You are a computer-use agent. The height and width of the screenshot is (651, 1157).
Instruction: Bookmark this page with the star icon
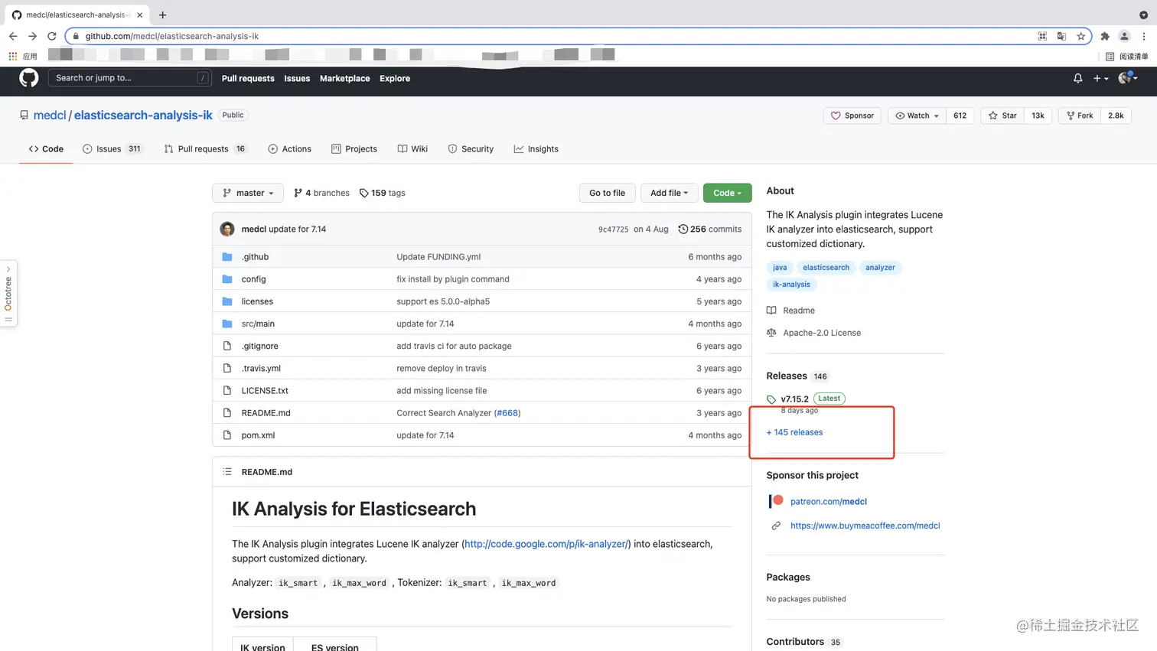1080,36
